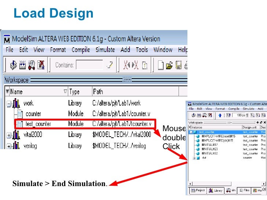Click New File icon in large window
The height and width of the screenshot is (200, 267).
click(161, 65)
